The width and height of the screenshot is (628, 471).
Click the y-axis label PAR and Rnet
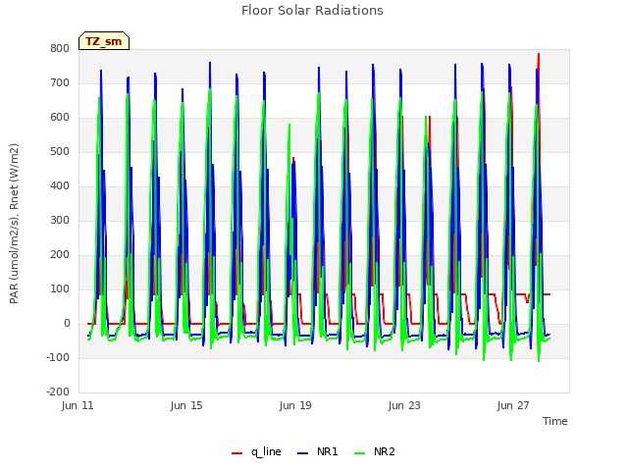[14, 224]
